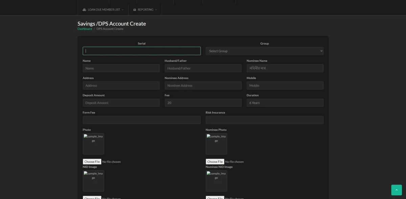Focus the Serial input field
Image resolution: width=406 pixels, height=199 pixels.
[141, 51]
